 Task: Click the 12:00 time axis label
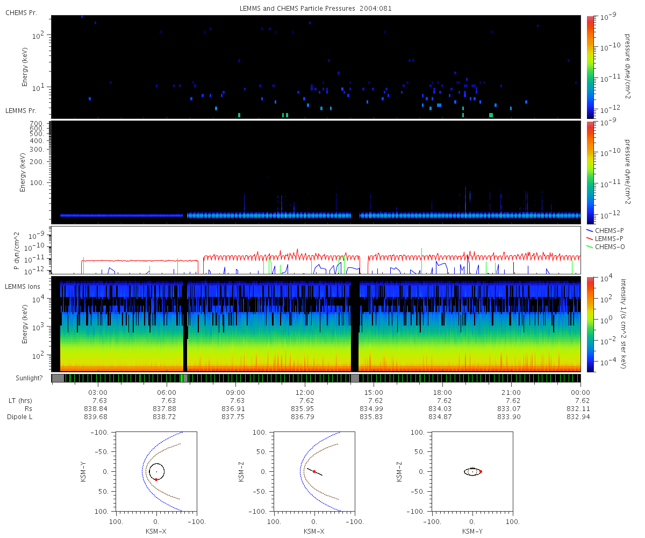pyautogui.click(x=305, y=392)
